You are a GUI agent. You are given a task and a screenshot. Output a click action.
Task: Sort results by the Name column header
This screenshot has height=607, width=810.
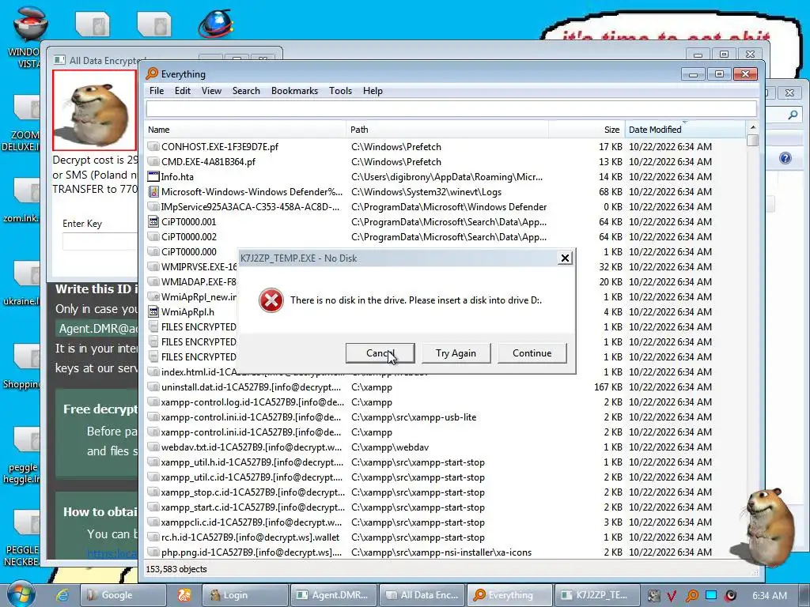pos(245,130)
